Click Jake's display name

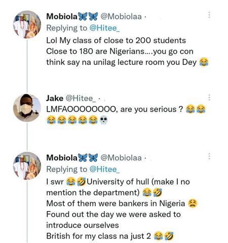coord(55,98)
